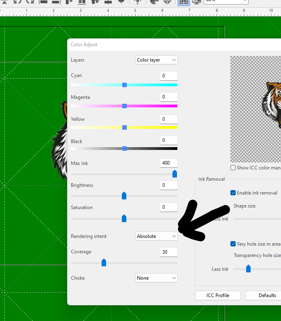Enable Show ICC color management checkbox
The width and height of the screenshot is (281, 321).
[x=233, y=168]
